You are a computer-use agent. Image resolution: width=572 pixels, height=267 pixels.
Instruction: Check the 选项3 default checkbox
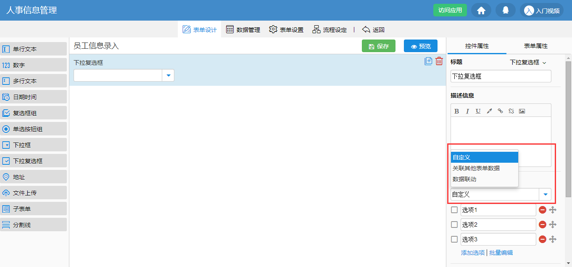(x=454, y=239)
